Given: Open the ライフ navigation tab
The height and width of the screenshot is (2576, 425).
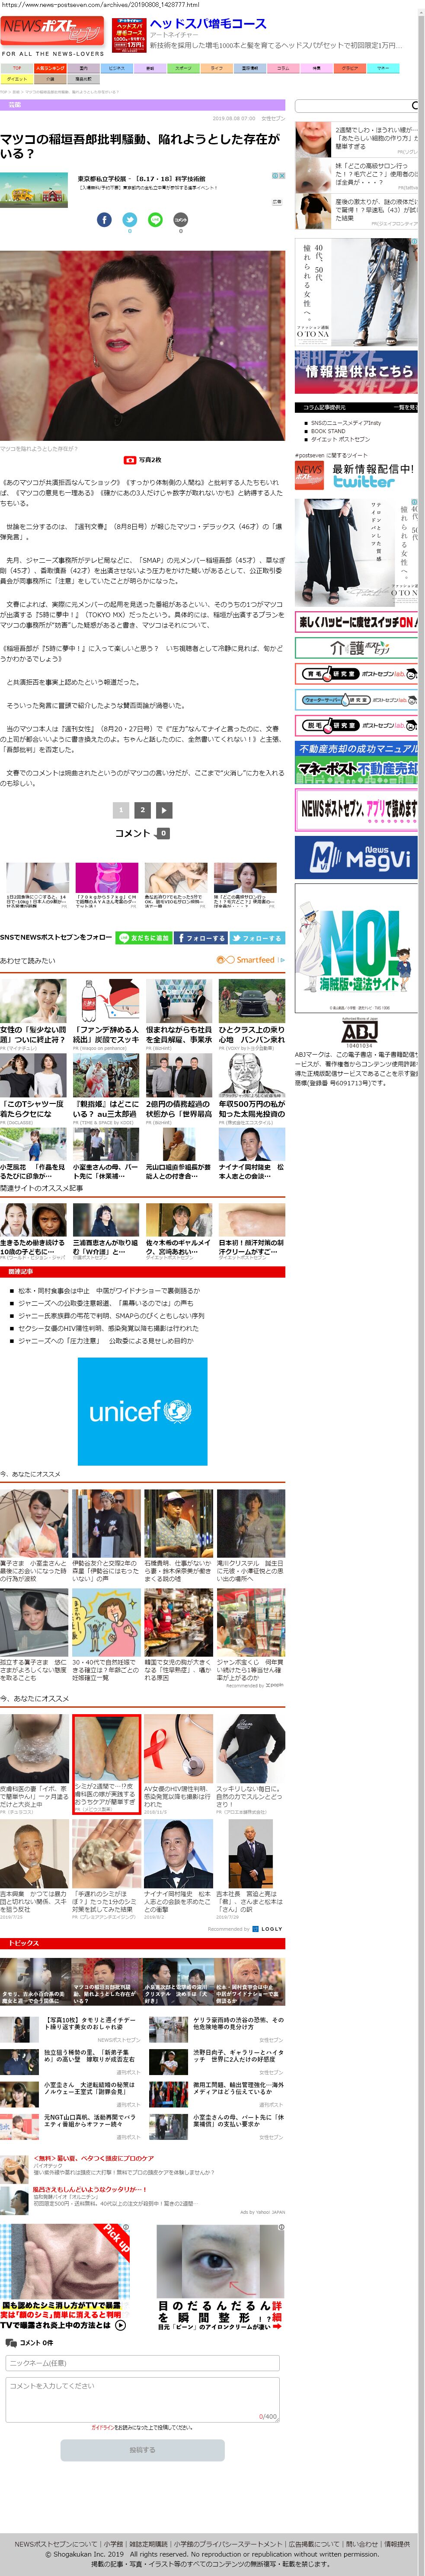Looking at the screenshot, I should 216,69.
